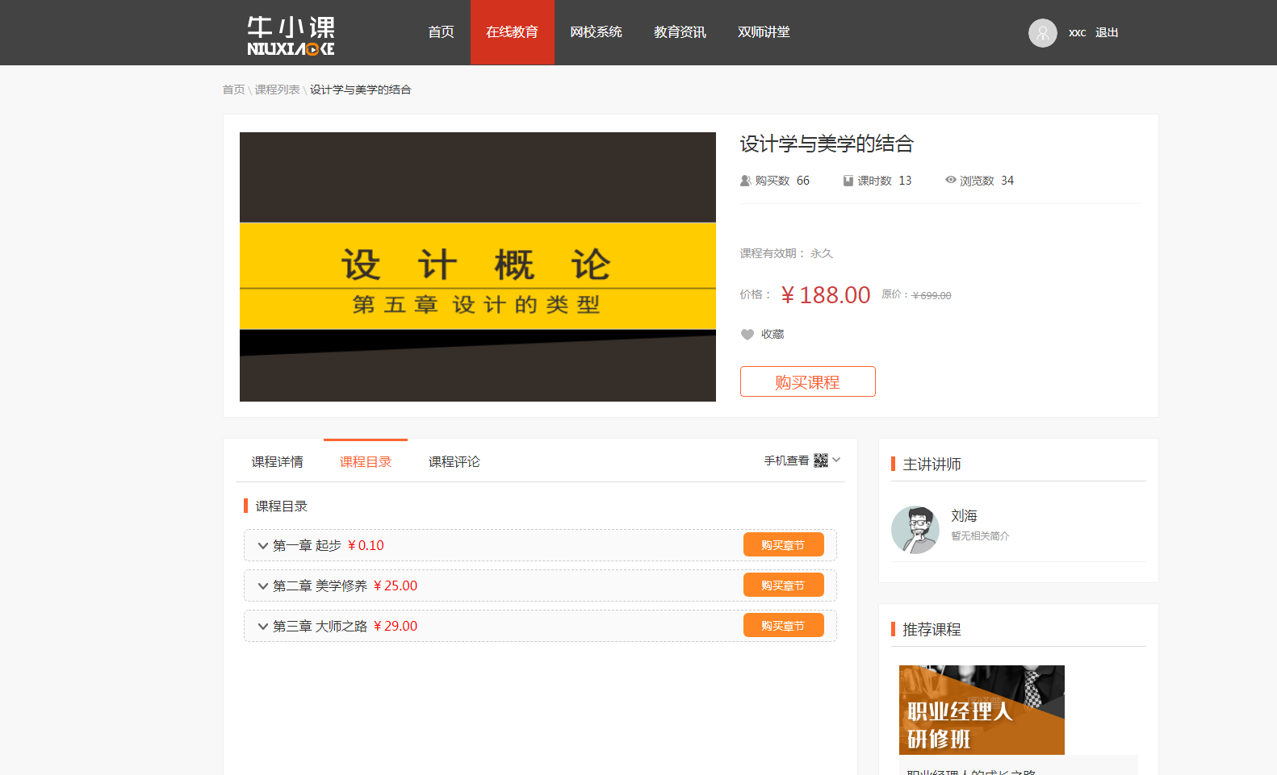
Task: Click the user avatar icon
Action: pos(1042,33)
